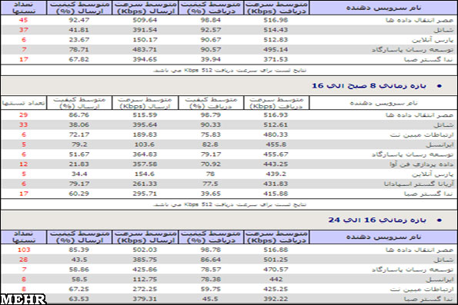The height and width of the screenshot is (305, 458).
Task: Click the MEHR watermark logo
Action: click(23, 300)
